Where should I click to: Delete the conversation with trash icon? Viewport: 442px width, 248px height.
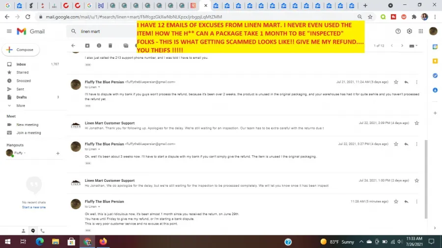click(x=110, y=46)
